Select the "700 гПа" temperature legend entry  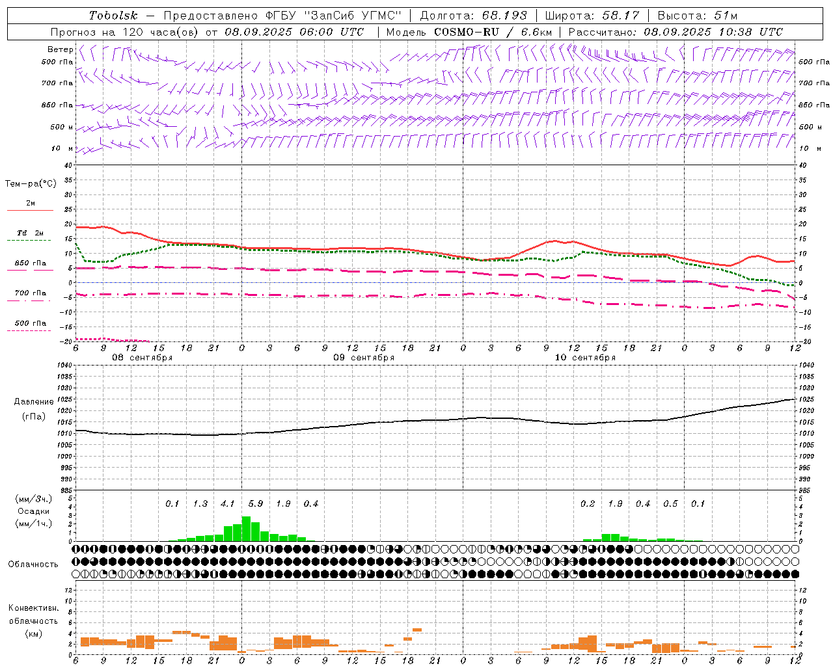click(30, 293)
